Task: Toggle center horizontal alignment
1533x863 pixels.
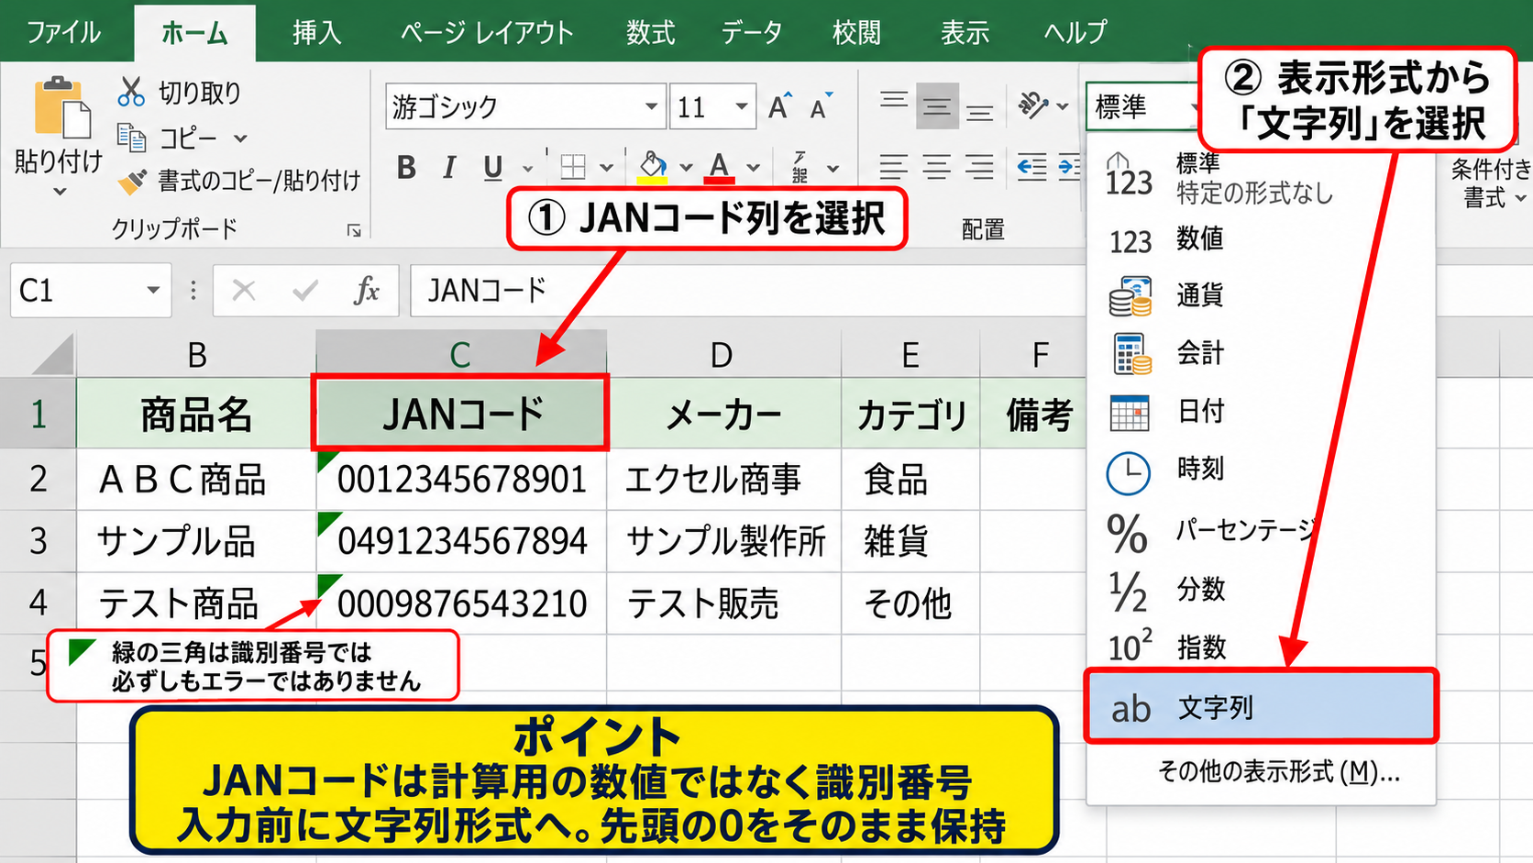Action: tap(936, 167)
